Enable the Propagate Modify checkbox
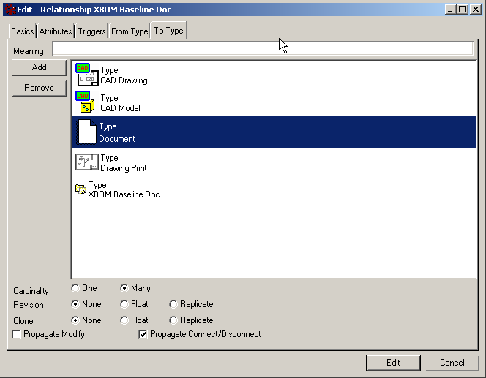486x378 pixels. (17, 335)
